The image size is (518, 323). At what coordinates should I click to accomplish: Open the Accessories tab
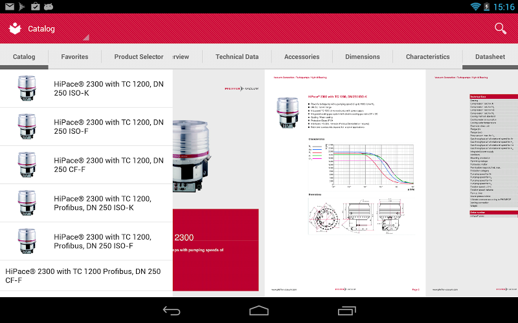302,57
